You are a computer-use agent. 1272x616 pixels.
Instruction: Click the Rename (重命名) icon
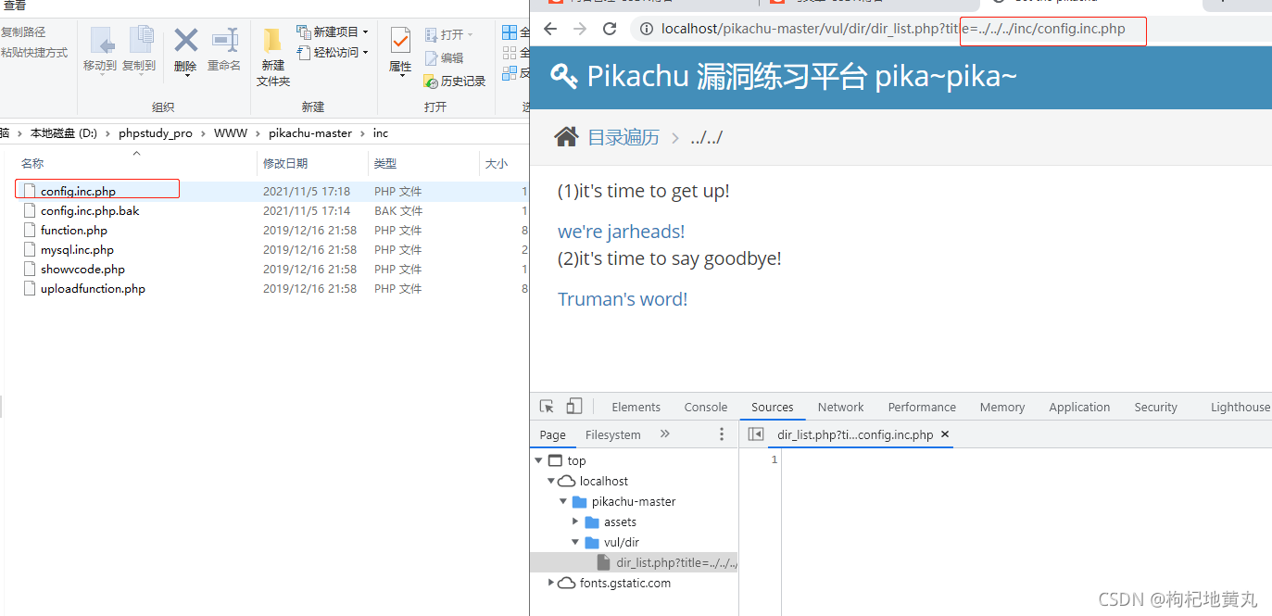(224, 41)
